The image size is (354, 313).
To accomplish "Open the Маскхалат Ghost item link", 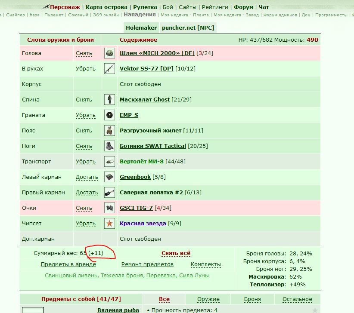I will click(x=145, y=100).
